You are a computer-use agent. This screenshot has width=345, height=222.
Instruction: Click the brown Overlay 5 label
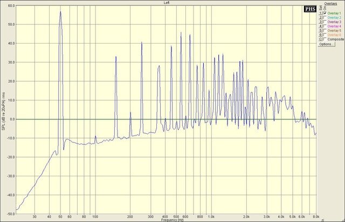pyautogui.click(x=334, y=31)
